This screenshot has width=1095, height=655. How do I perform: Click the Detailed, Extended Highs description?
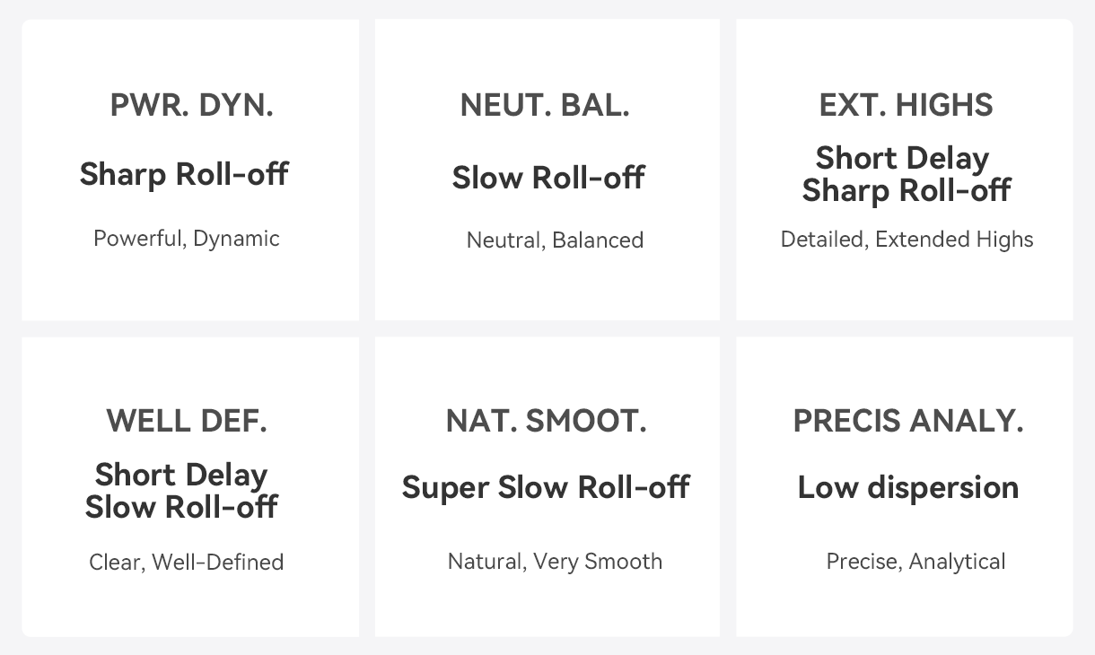point(907,240)
